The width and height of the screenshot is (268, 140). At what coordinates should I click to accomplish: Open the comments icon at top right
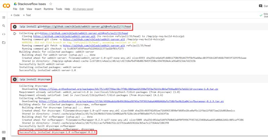click(x=261, y=6)
